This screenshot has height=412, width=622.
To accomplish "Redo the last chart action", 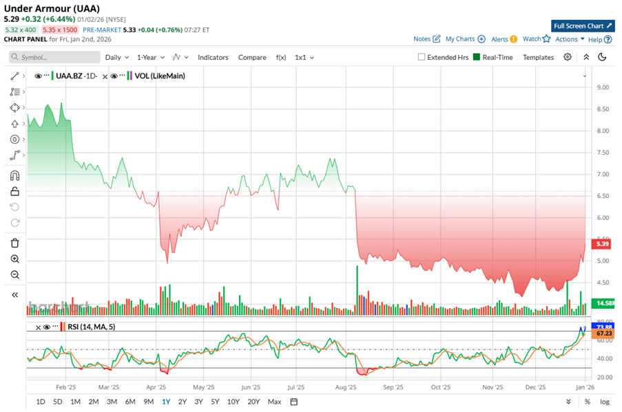I will (14, 223).
